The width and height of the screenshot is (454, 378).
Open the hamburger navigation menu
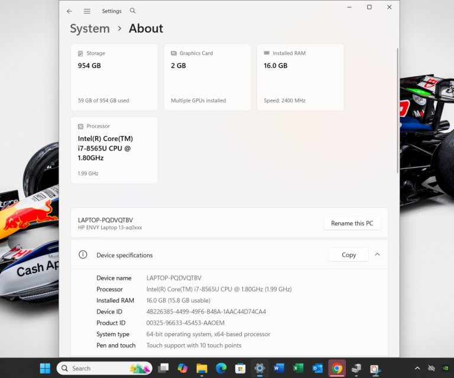click(87, 11)
